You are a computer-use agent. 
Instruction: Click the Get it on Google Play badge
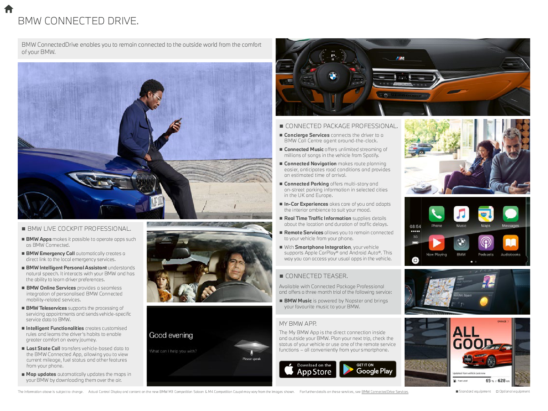[x=368, y=369]
